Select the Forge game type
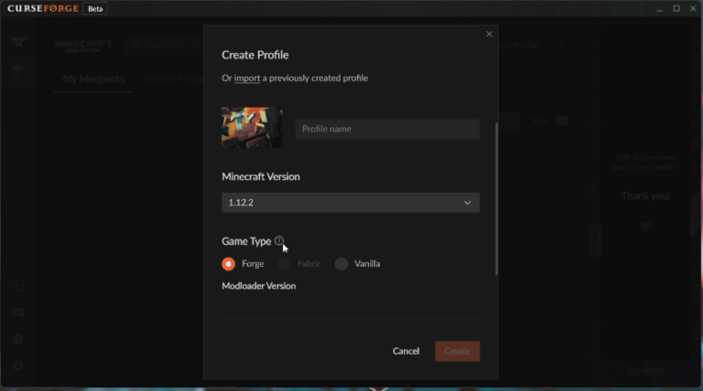Screen dimensions: 703x391 tap(228, 264)
